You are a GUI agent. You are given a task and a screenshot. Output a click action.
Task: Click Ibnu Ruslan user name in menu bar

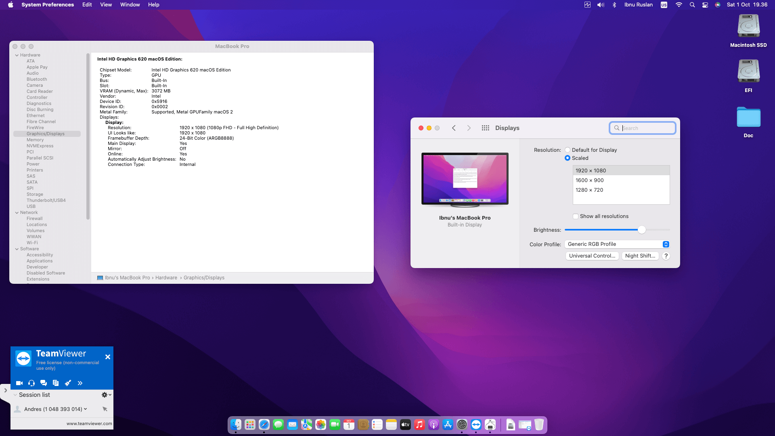click(x=638, y=5)
